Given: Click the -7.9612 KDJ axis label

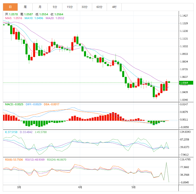Looking at the screenshot, I should [x=184, y=155].
